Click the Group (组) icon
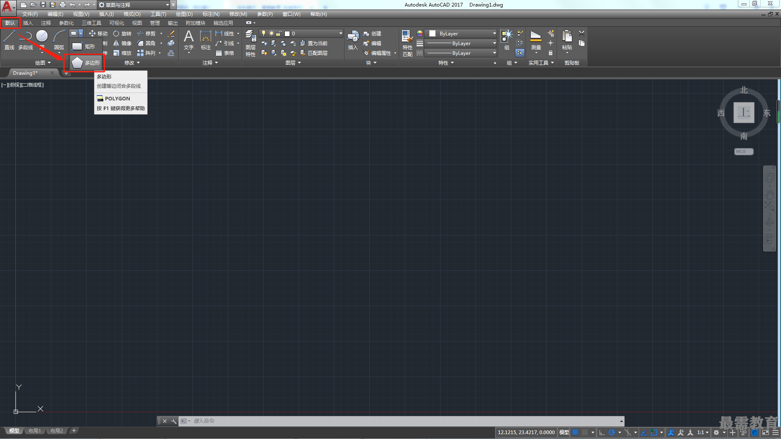The height and width of the screenshot is (439, 781). click(506, 40)
